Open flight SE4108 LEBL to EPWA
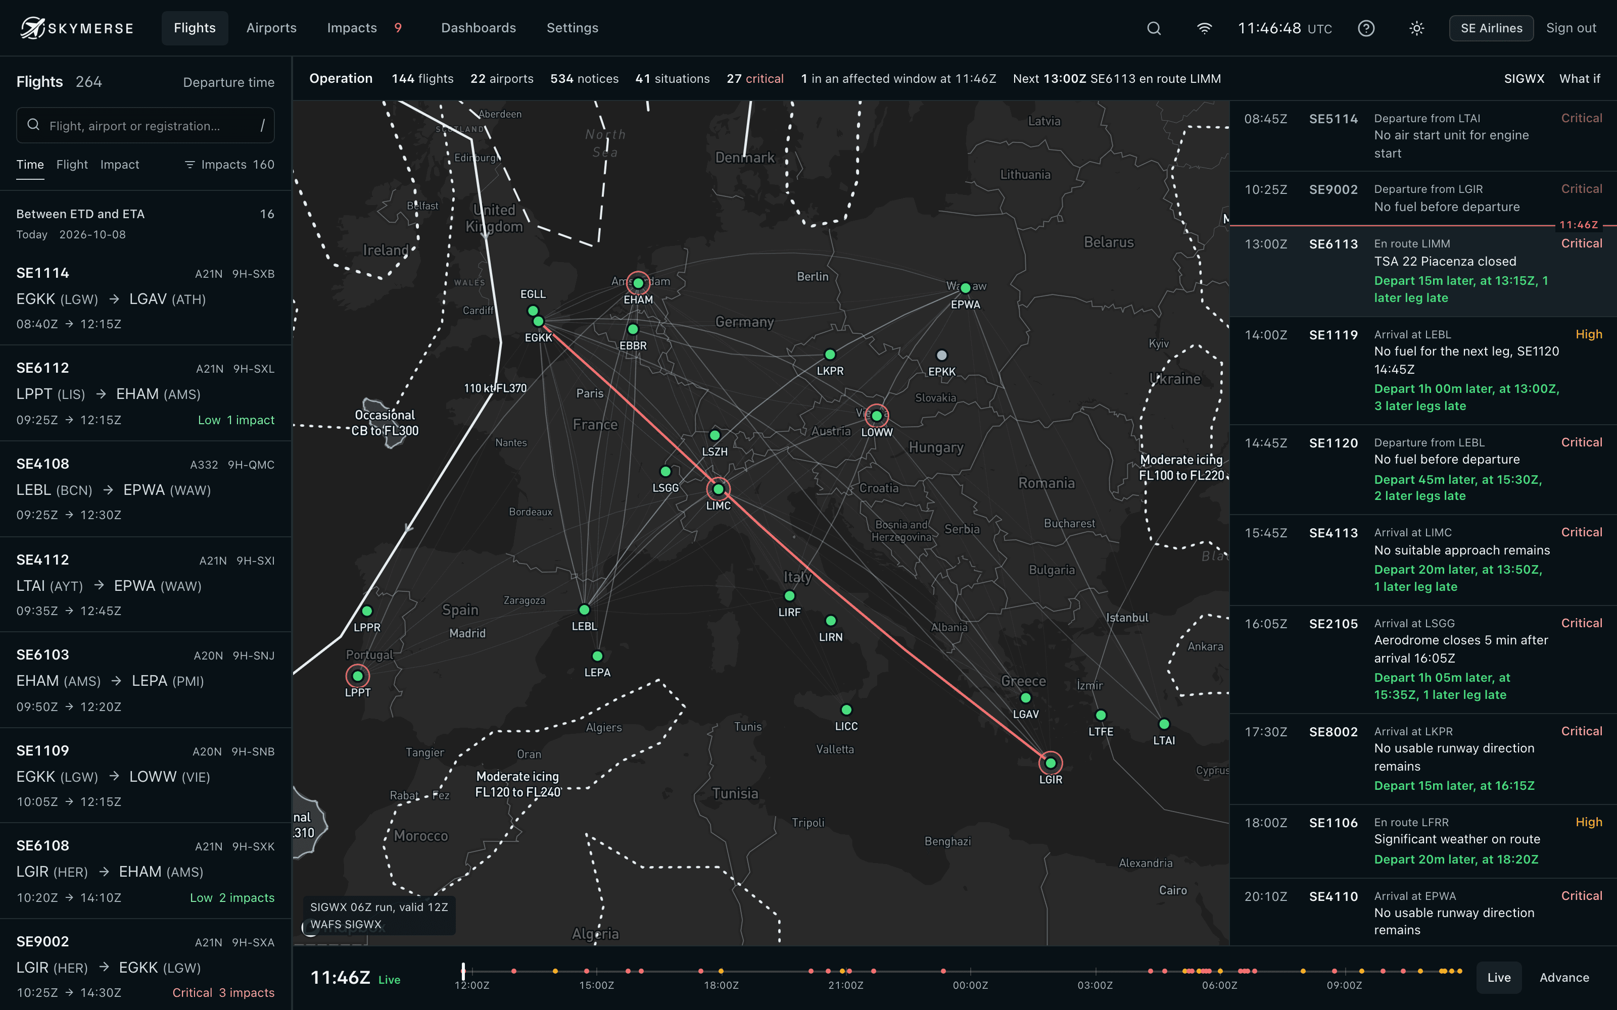 pos(145,489)
